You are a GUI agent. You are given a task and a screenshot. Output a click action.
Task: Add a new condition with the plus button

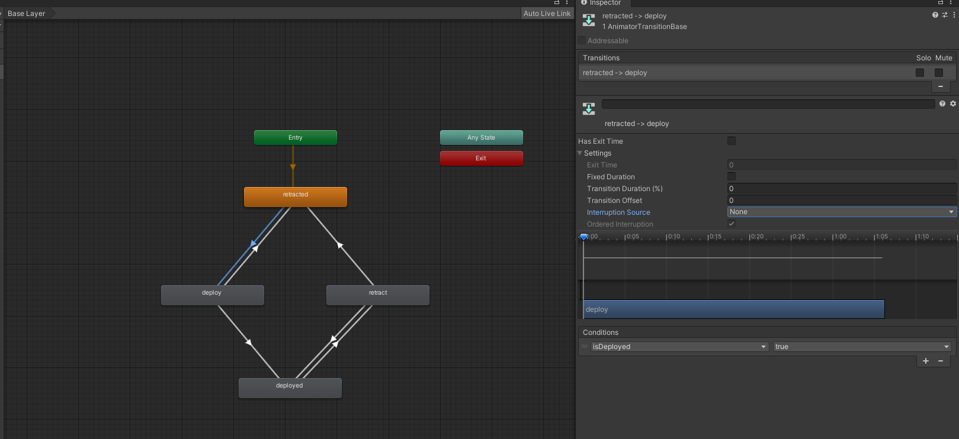tap(925, 361)
